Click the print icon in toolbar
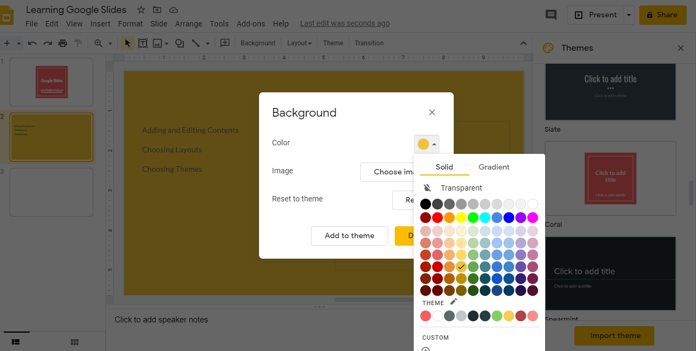This screenshot has height=351, width=696. point(63,43)
